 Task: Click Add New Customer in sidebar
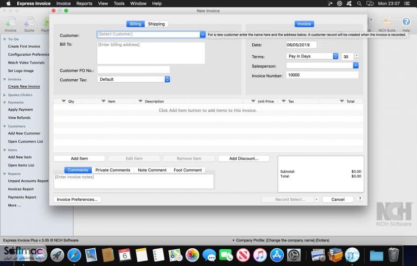point(24,133)
